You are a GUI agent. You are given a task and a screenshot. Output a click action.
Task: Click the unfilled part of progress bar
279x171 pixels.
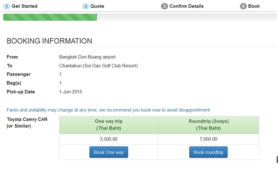[x=187, y=17]
